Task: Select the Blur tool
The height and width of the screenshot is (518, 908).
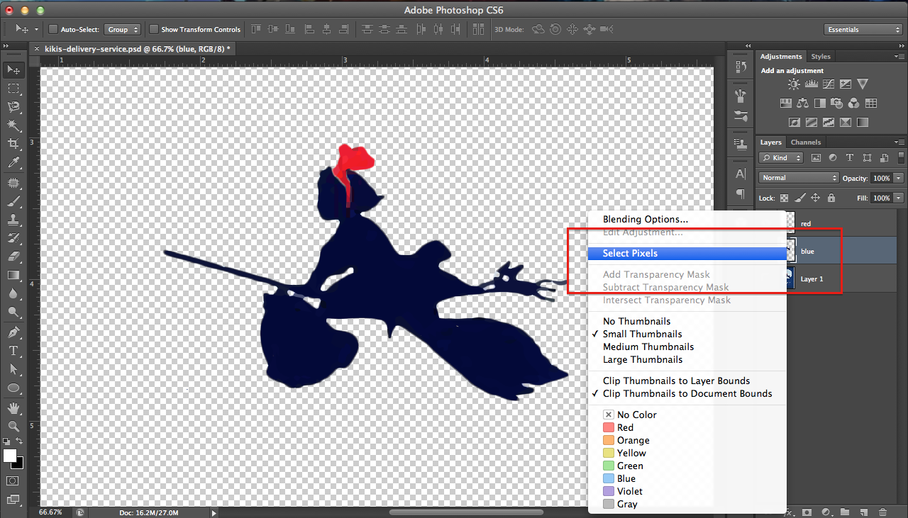Action: pyautogui.click(x=13, y=293)
